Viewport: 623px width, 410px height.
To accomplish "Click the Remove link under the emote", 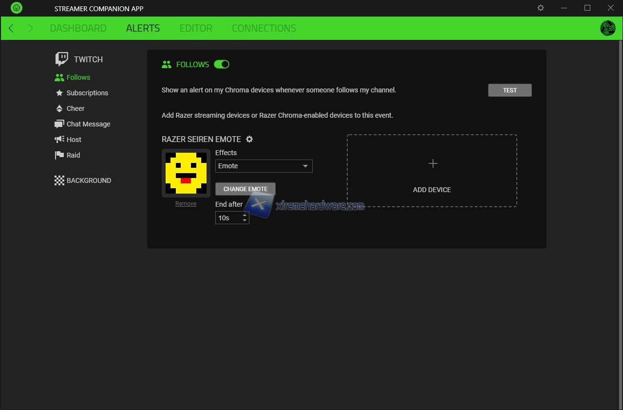I will pos(186,204).
